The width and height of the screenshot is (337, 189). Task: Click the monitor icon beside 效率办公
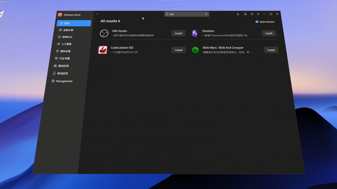pyautogui.click(x=59, y=37)
